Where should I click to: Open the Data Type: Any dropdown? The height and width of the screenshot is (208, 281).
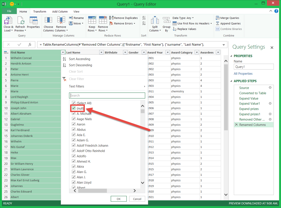pyautogui.click(x=183, y=18)
